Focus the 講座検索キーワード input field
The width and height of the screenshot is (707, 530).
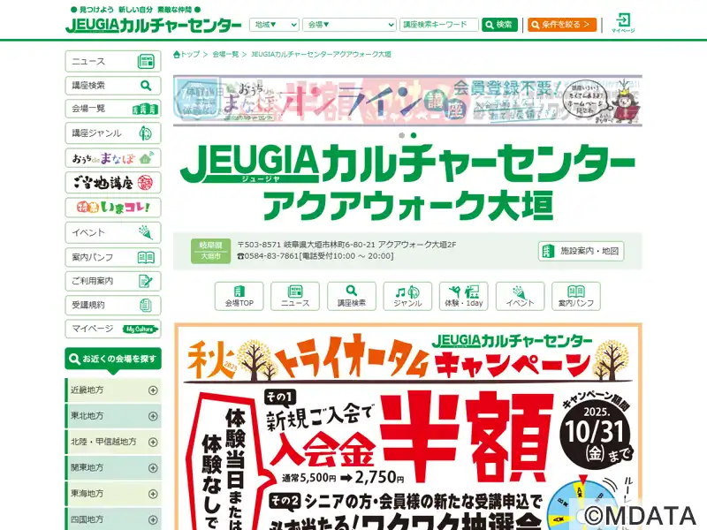438,25
